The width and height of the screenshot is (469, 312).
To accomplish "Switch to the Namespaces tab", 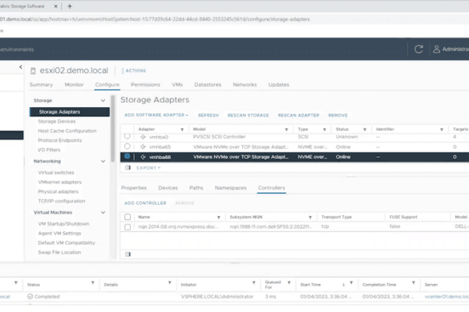I will [x=231, y=188].
